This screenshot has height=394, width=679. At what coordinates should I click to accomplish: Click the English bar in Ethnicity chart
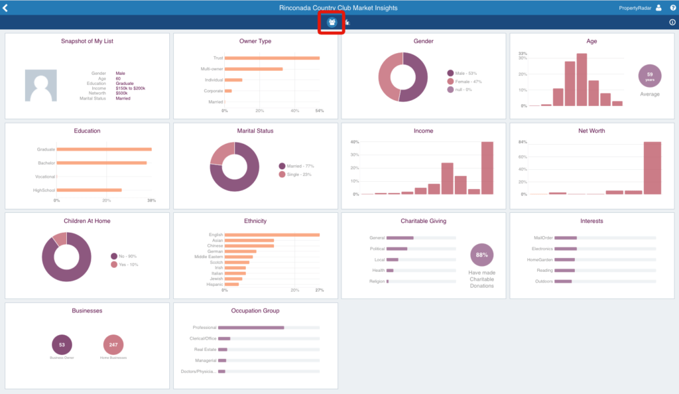coord(272,235)
